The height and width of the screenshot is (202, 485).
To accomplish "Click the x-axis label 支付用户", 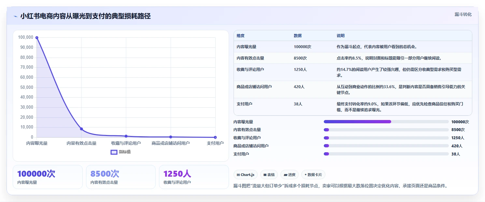I will click(x=215, y=143).
